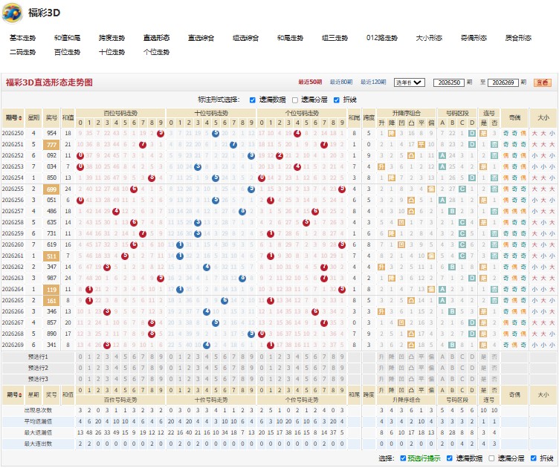Show 最近50期 results
The image size is (559, 468).
310,82
